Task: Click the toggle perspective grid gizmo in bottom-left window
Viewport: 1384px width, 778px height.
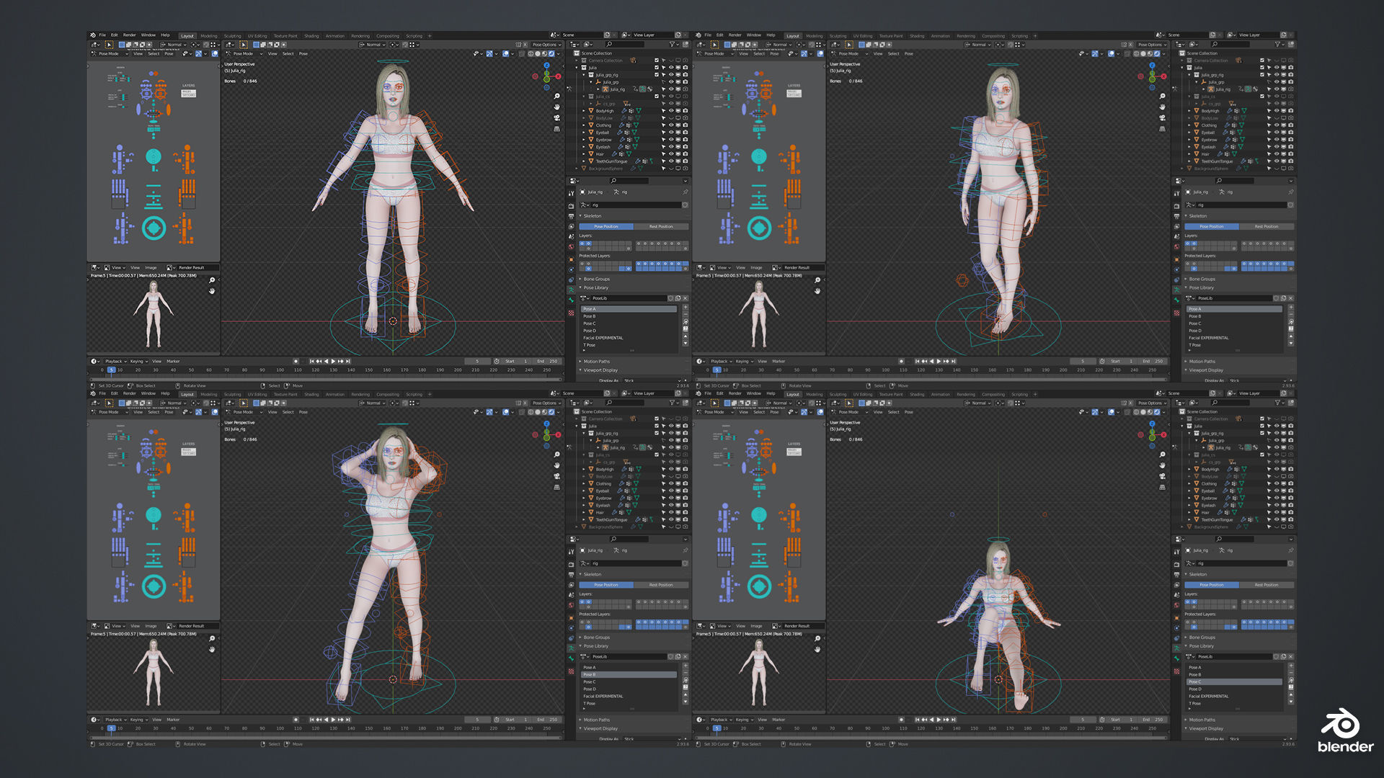Action: pos(556,487)
